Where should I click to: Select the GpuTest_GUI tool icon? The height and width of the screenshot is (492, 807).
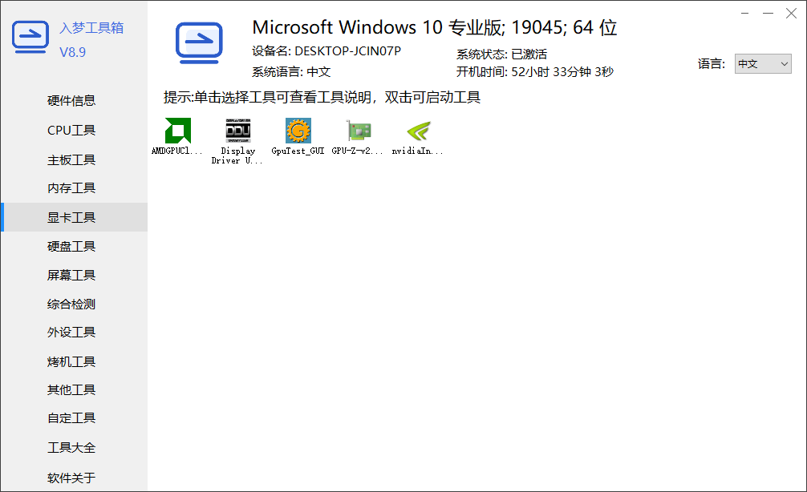[x=298, y=131]
